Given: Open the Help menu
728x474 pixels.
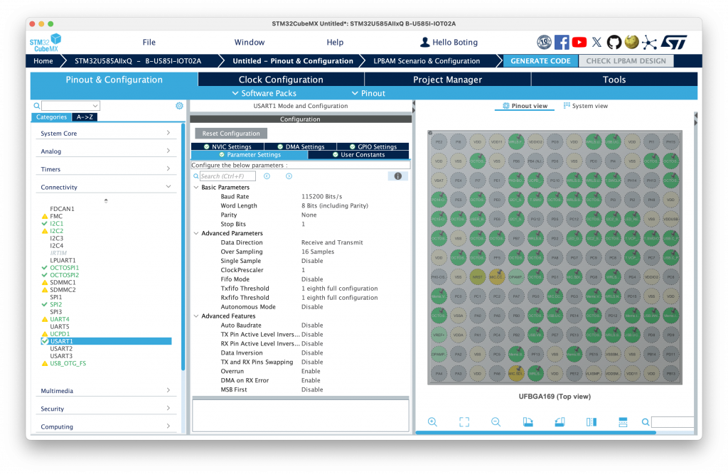Looking at the screenshot, I should (x=335, y=42).
